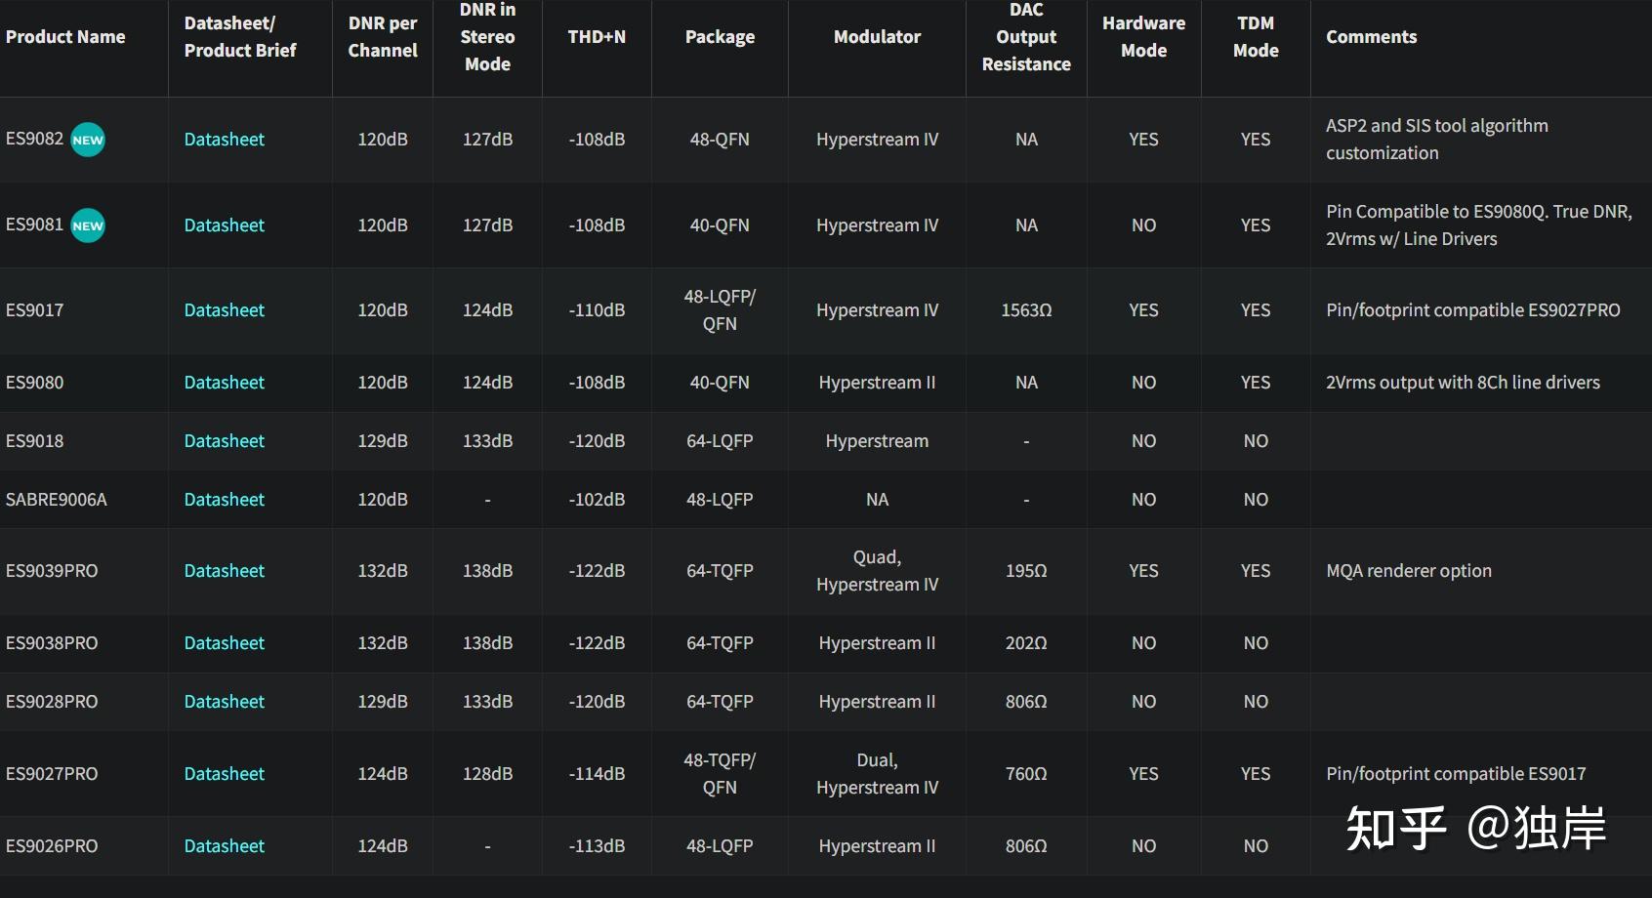This screenshot has width=1652, height=898.
Task: Open the ES9026PRO Datasheet link
Action: [x=224, y=846]
